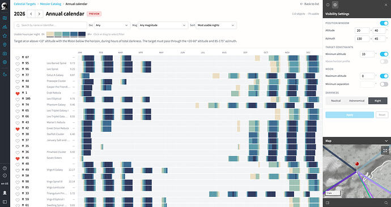Unfavorite M 45 Seven Sisters heart

tap(18, 159)
